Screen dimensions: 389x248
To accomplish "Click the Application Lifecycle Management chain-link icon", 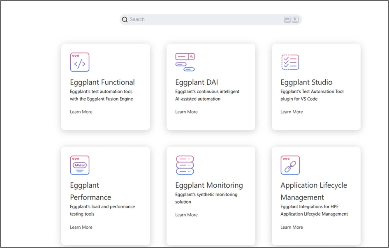I will 290,165.
